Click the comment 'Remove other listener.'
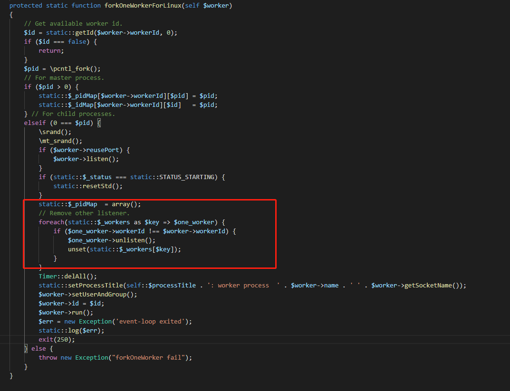510x391 pixels. pyautogui.click(x=84, y=213)
